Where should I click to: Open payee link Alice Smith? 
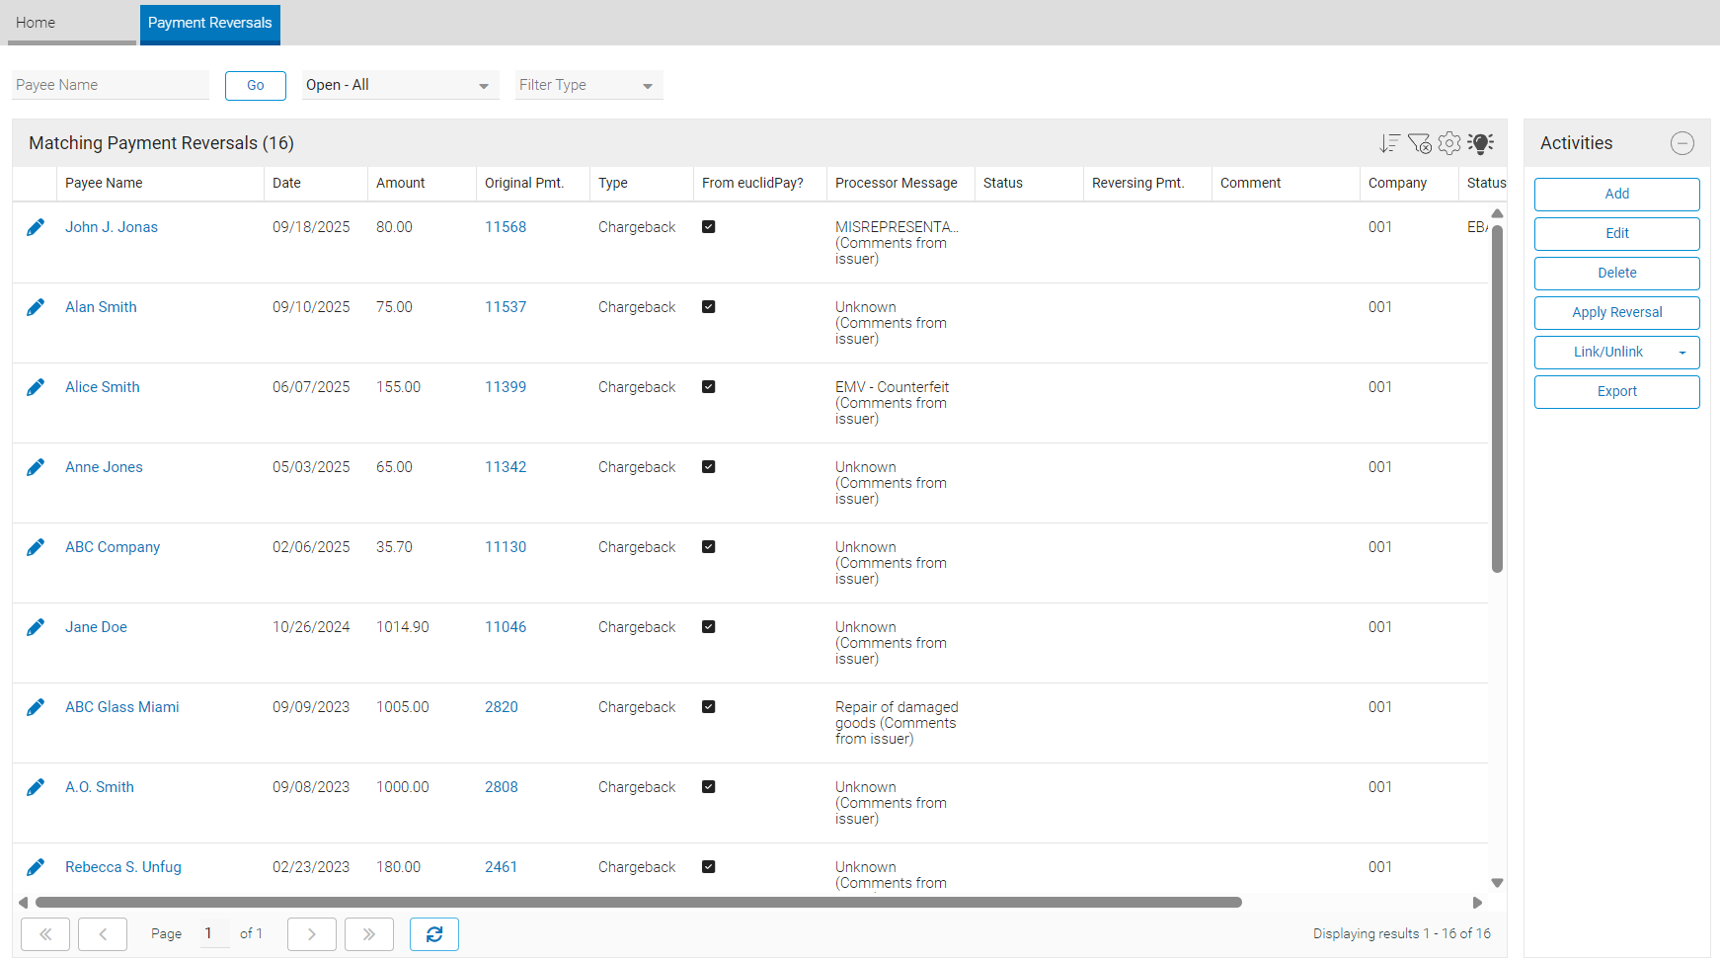[103, 387]
